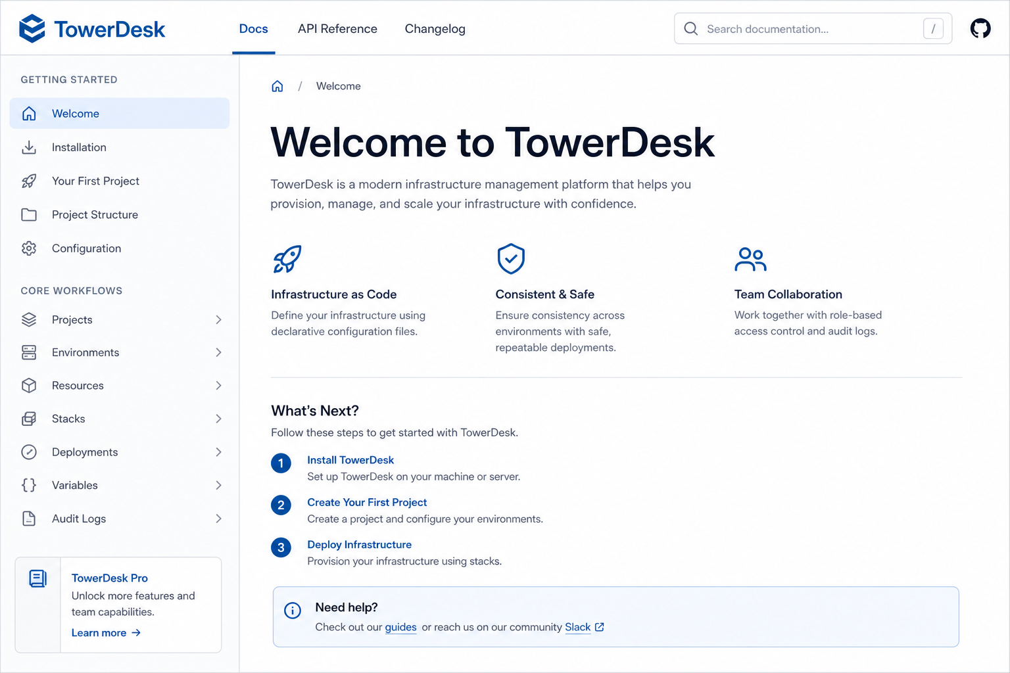The height and width of the screenshot is (673, 1010).
Task: Follow the Install TowerDesk link
Action: click(350, 460)
